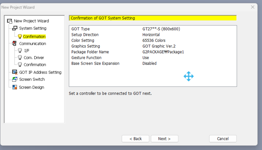Click the GT27**-S (800x600) value

click(x=161, y=29)
